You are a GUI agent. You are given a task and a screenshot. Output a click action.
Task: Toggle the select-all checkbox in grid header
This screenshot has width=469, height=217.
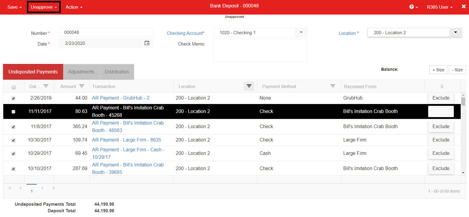(14, 87)
